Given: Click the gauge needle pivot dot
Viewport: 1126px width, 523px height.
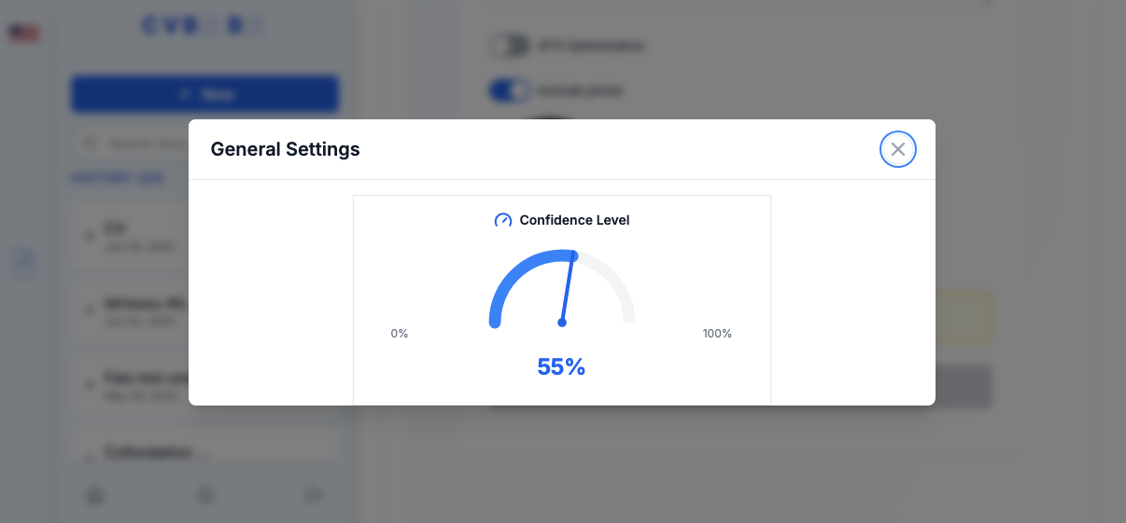Looking at the screenshot, I should [562, 323].
